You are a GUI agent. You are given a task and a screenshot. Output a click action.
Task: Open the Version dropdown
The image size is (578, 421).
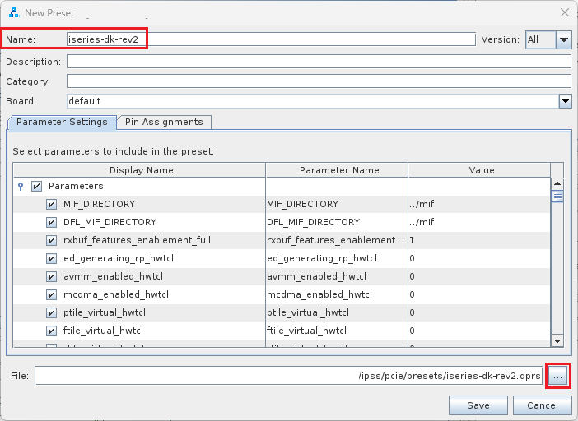point(563,39)
